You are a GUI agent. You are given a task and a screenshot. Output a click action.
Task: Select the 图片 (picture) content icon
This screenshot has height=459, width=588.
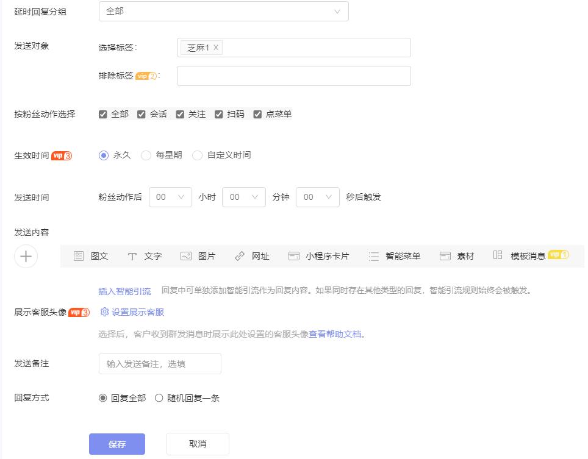(196, 256)
